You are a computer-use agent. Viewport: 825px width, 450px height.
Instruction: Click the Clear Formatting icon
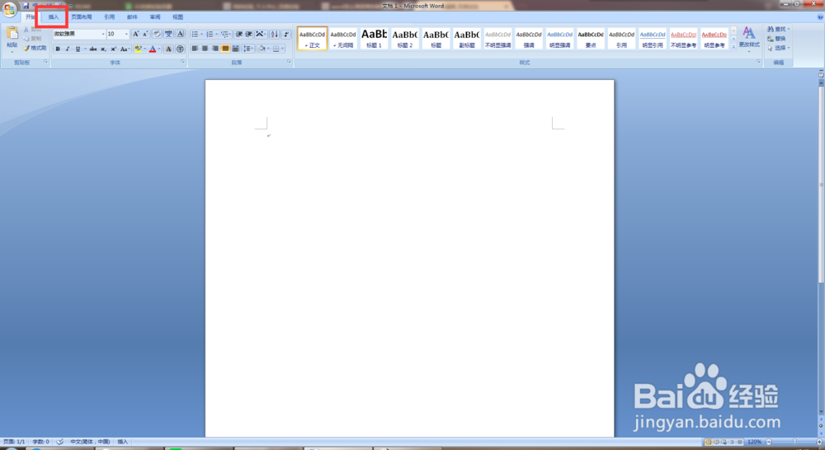157,34
